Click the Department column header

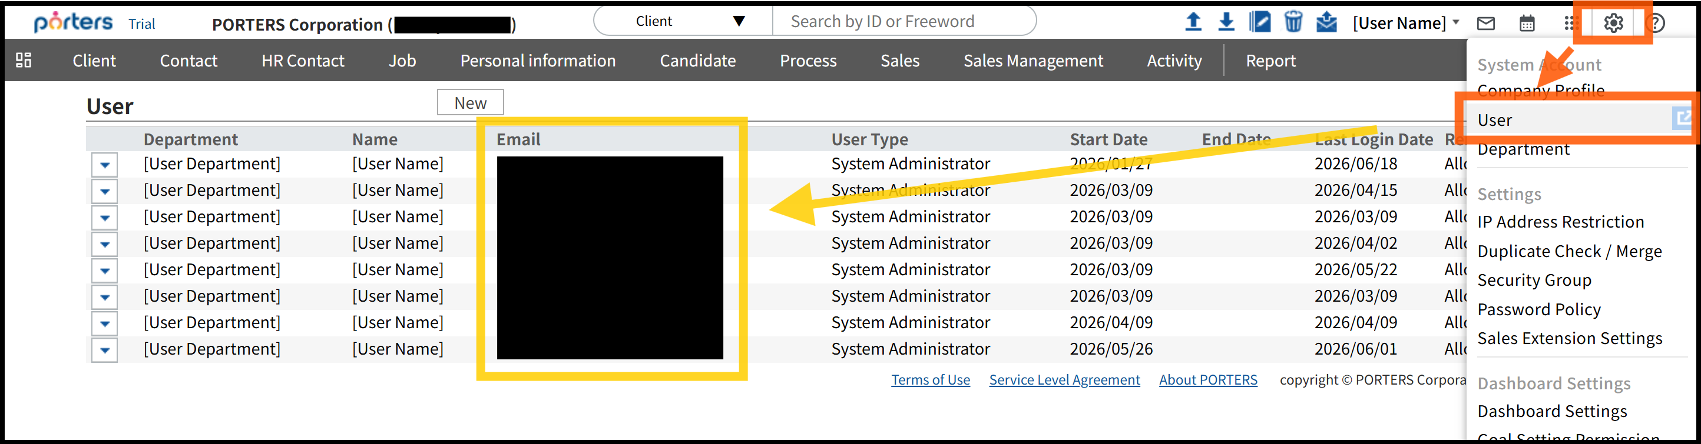pos(190,139)
